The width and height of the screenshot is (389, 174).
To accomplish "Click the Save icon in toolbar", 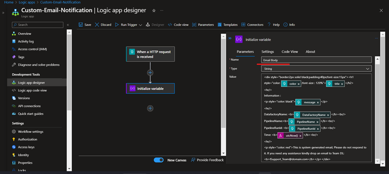I will tap(81, 25).
